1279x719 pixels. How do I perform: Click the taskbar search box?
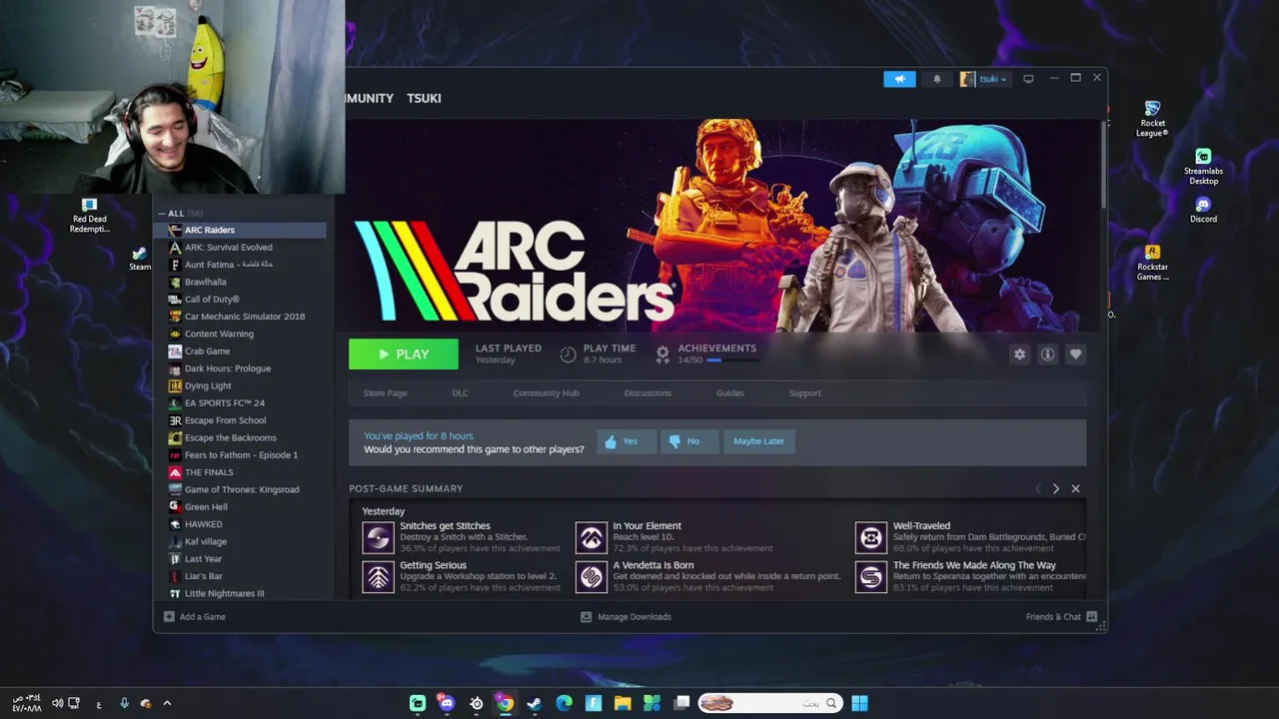coord(770,703)
